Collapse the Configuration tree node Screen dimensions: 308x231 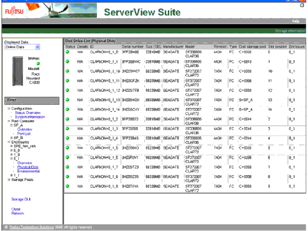(x=9, y=108)
